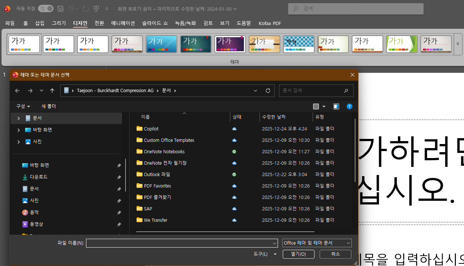464x266 pixels.
Task: Open the recent locations dropdown chevron
Action: pos(41,91)
